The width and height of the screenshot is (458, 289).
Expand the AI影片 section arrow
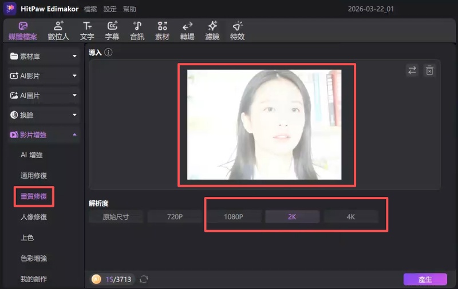[x=74, y=76]
